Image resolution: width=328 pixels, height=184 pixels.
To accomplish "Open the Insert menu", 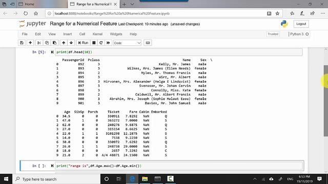I will point(67,34).
